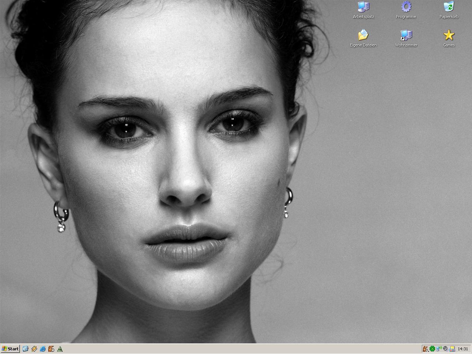
Task: Select the Wohnzimmer icon label text
Action: 406,45
